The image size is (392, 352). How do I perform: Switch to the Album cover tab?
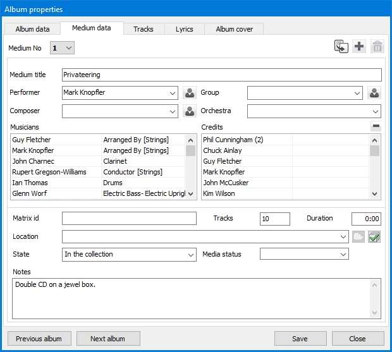[235, 29]
